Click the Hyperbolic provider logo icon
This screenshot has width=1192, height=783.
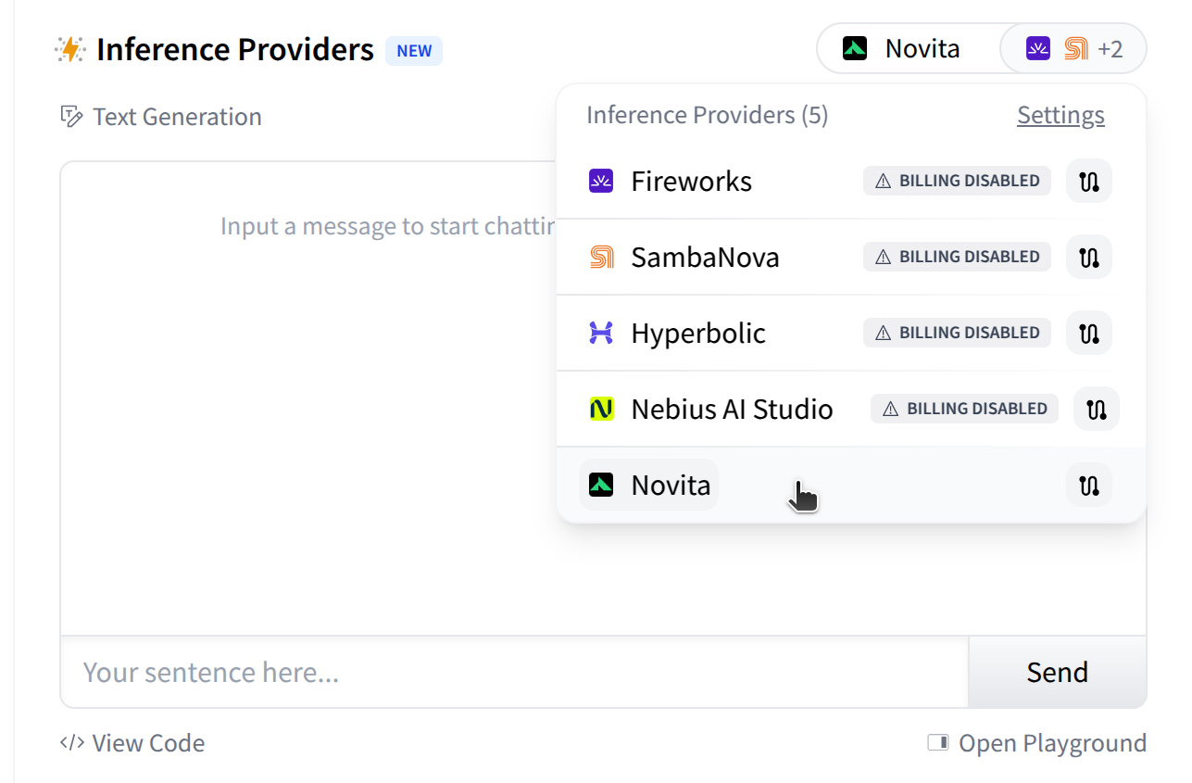600,333
